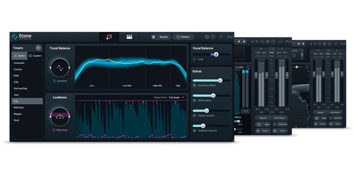
Task: Click the Tonal Balance equalizer dial
Action: point(59,67)
